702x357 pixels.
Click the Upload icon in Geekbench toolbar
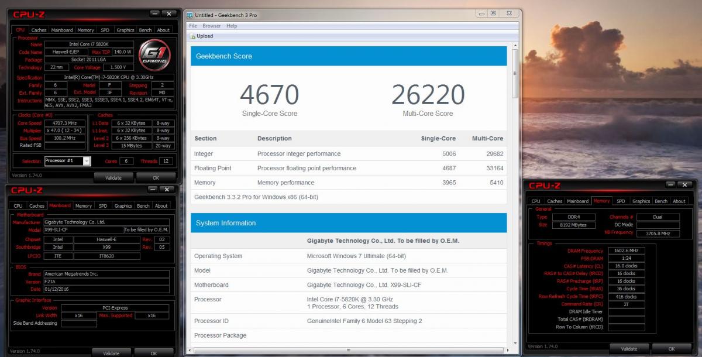click(192, 36)
